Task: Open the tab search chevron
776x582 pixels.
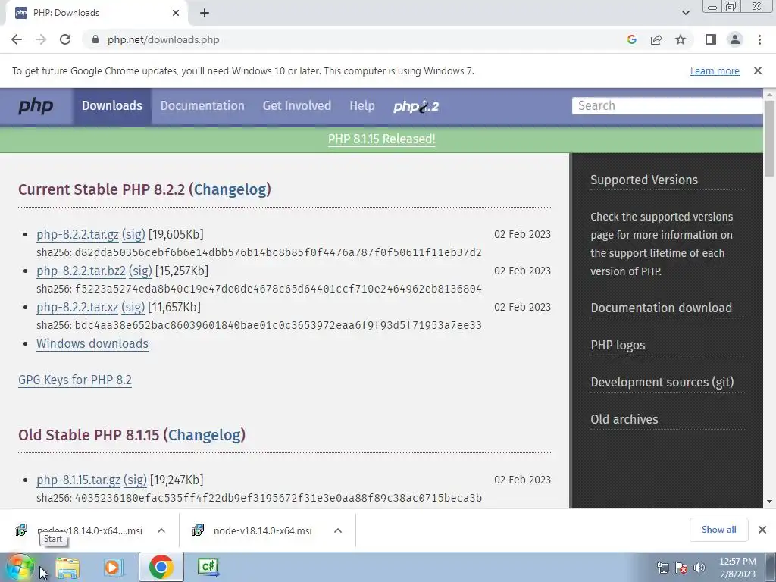Action: pyautogui.click(x=685, y=13)
